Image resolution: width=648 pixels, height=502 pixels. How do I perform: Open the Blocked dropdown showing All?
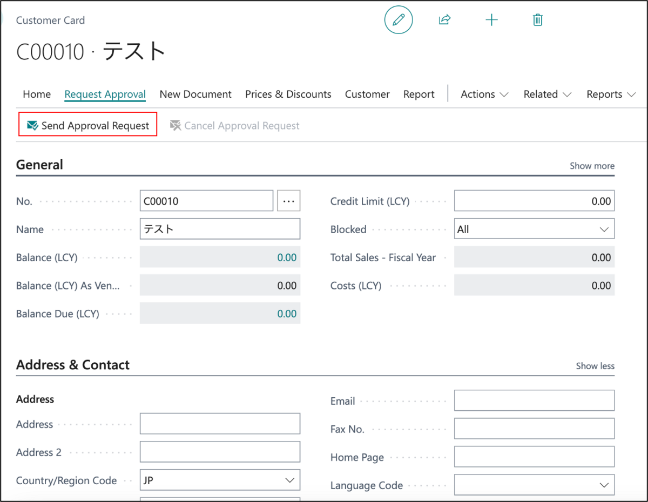tap(605, 228)
